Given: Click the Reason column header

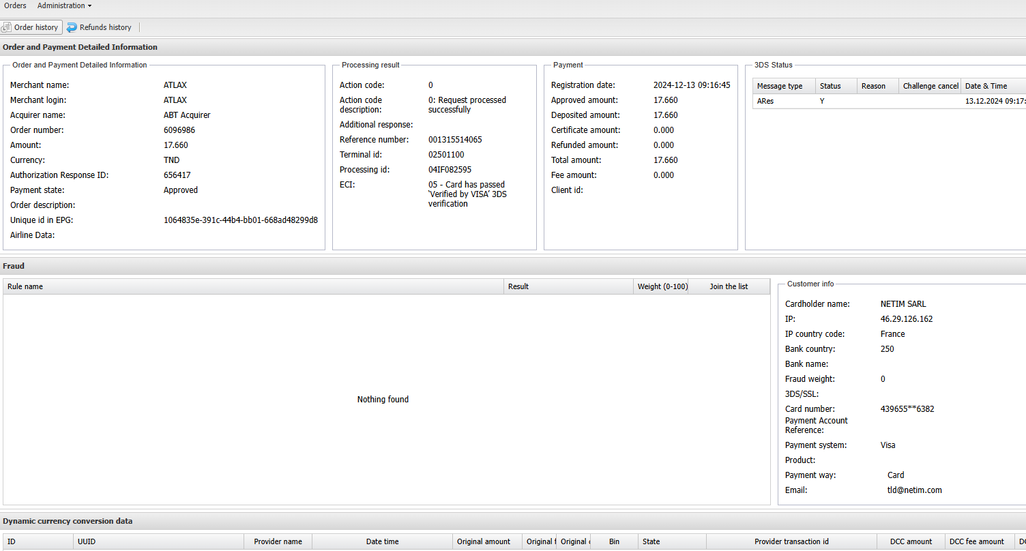Looking at the screenshot, I should [x=877, y=86].
